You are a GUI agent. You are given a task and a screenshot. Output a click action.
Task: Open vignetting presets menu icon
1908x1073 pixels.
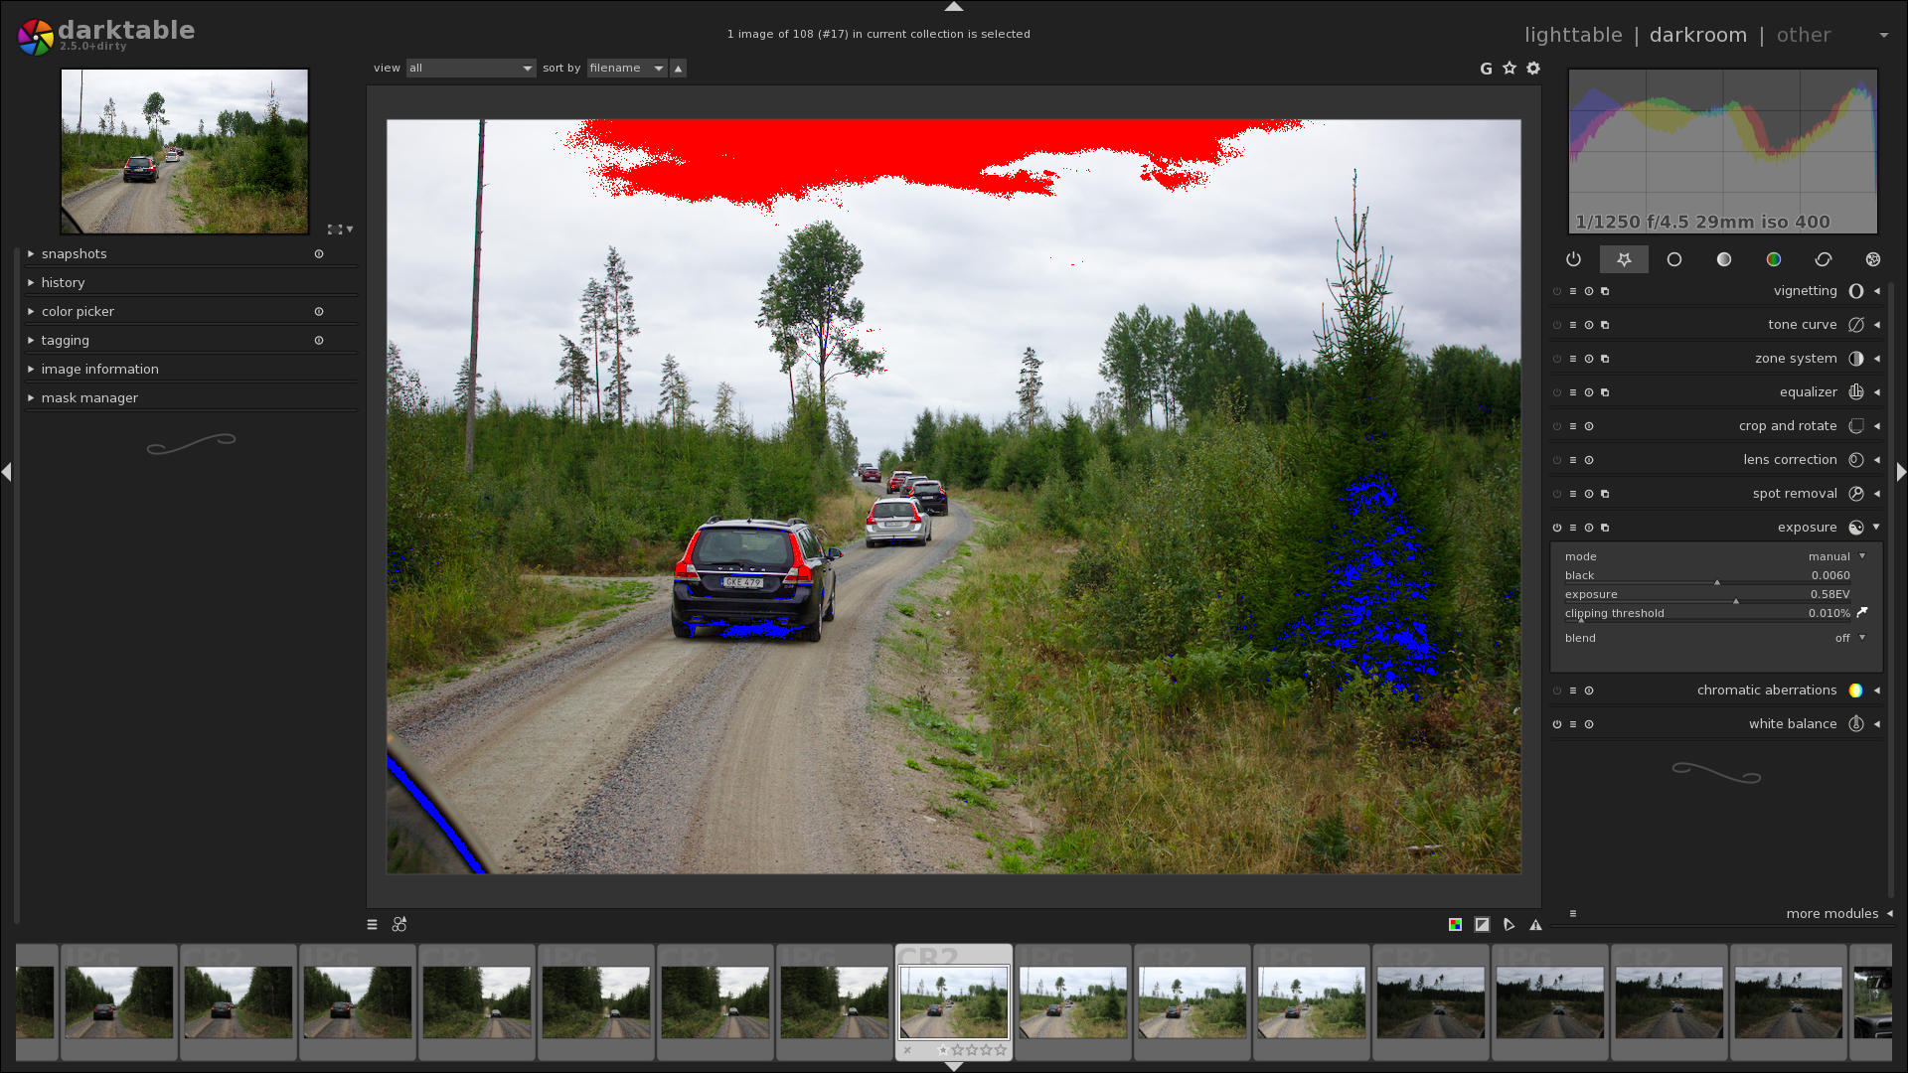(1573, 291)
